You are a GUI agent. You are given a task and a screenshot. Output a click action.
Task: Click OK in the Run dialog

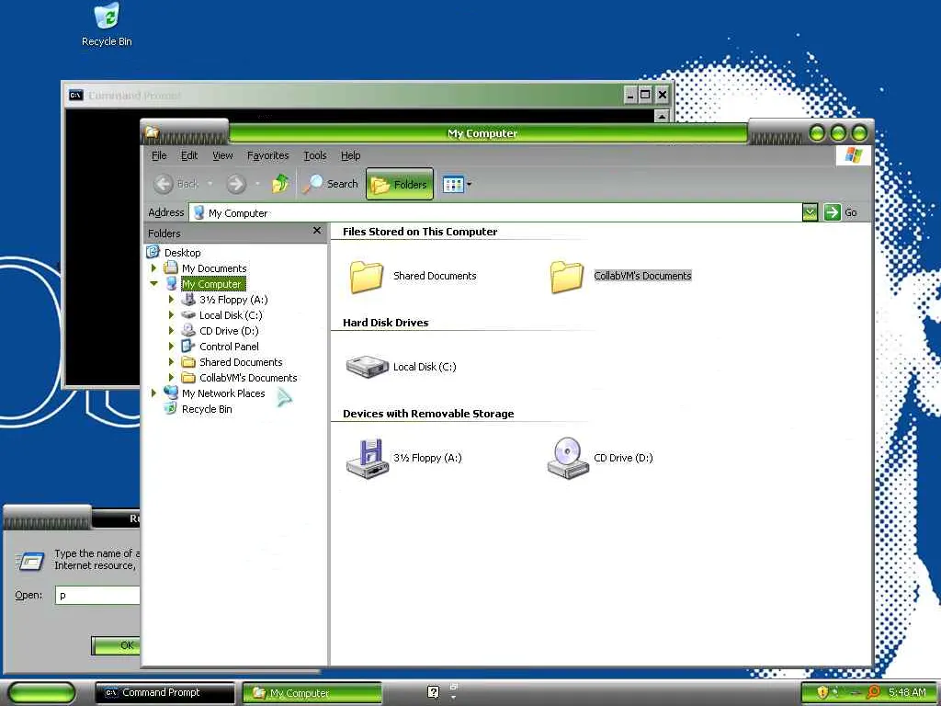click(116, 645)
